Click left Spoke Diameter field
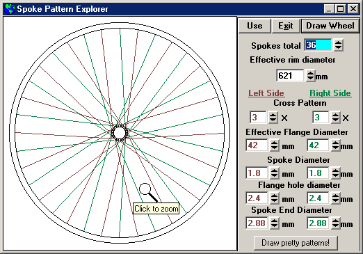 coord(257,173)
